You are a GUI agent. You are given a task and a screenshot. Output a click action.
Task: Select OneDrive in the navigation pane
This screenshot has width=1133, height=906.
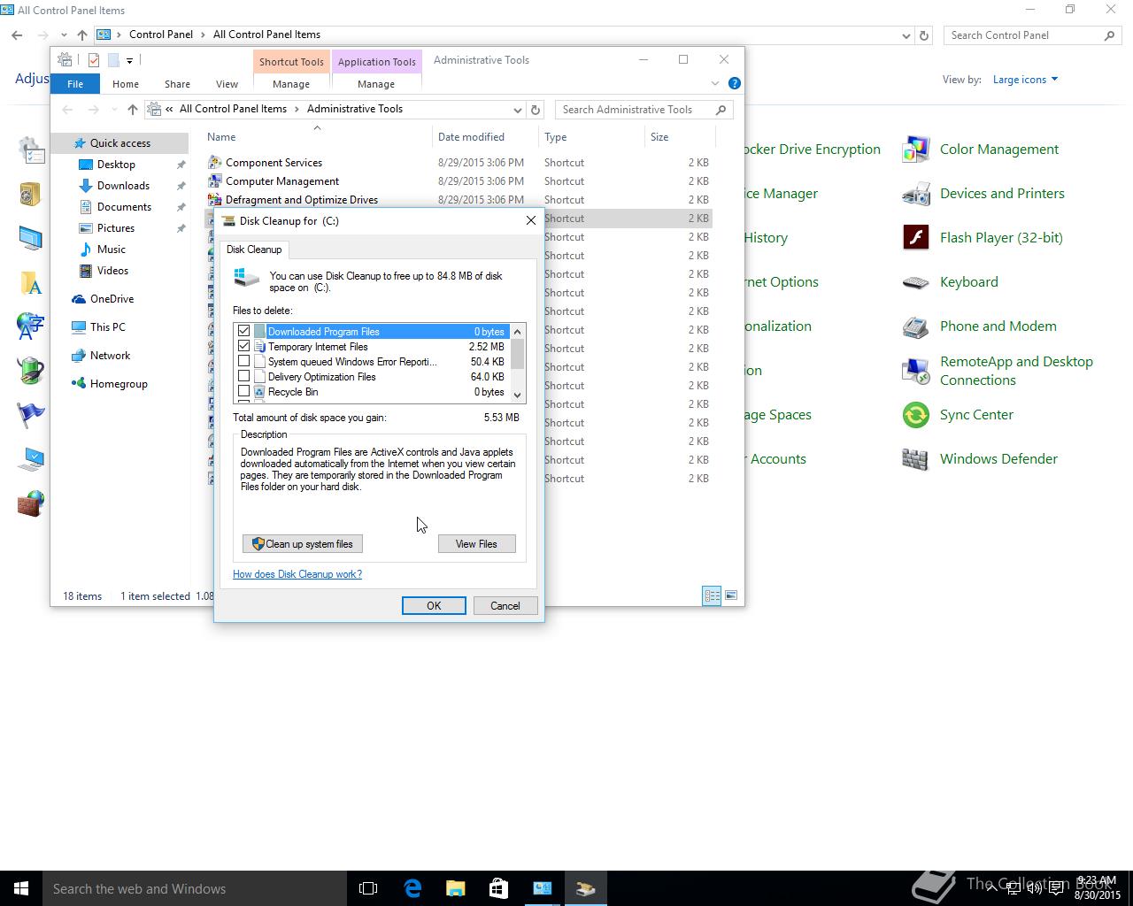pyautogui.click(x=112, y=299)
